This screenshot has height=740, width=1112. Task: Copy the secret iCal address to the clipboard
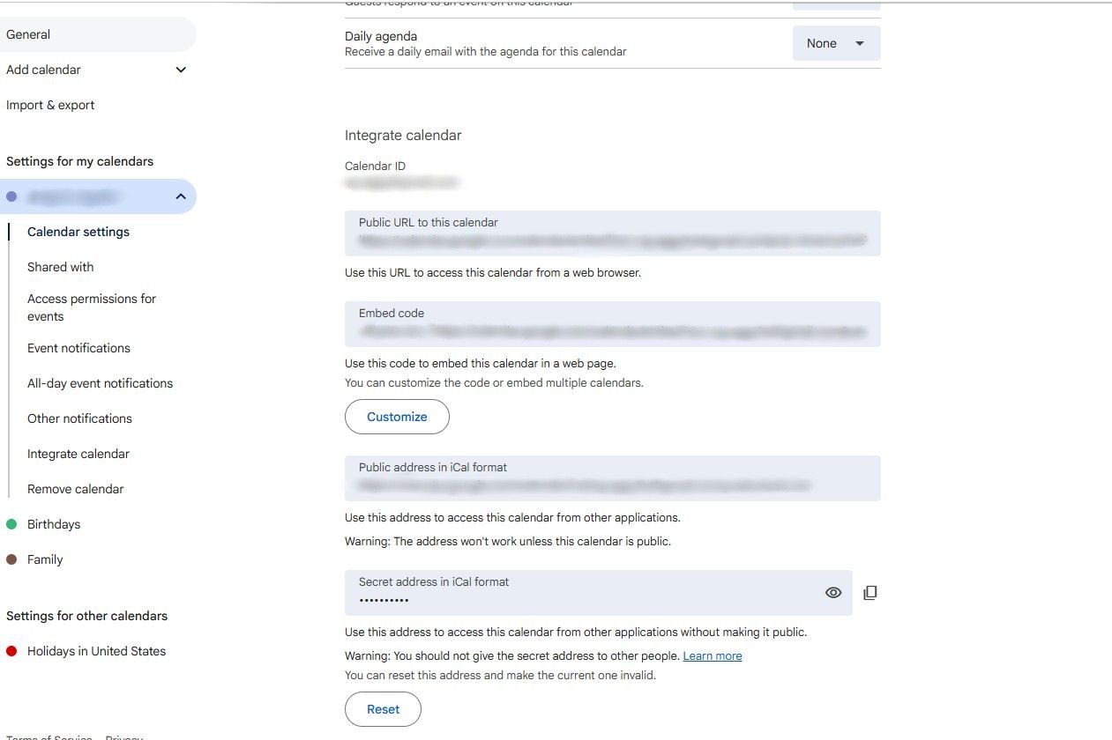pos(870,593)
